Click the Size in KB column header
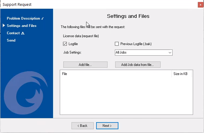The width and height of the screenshot is (204, 133). click(182, 74)
